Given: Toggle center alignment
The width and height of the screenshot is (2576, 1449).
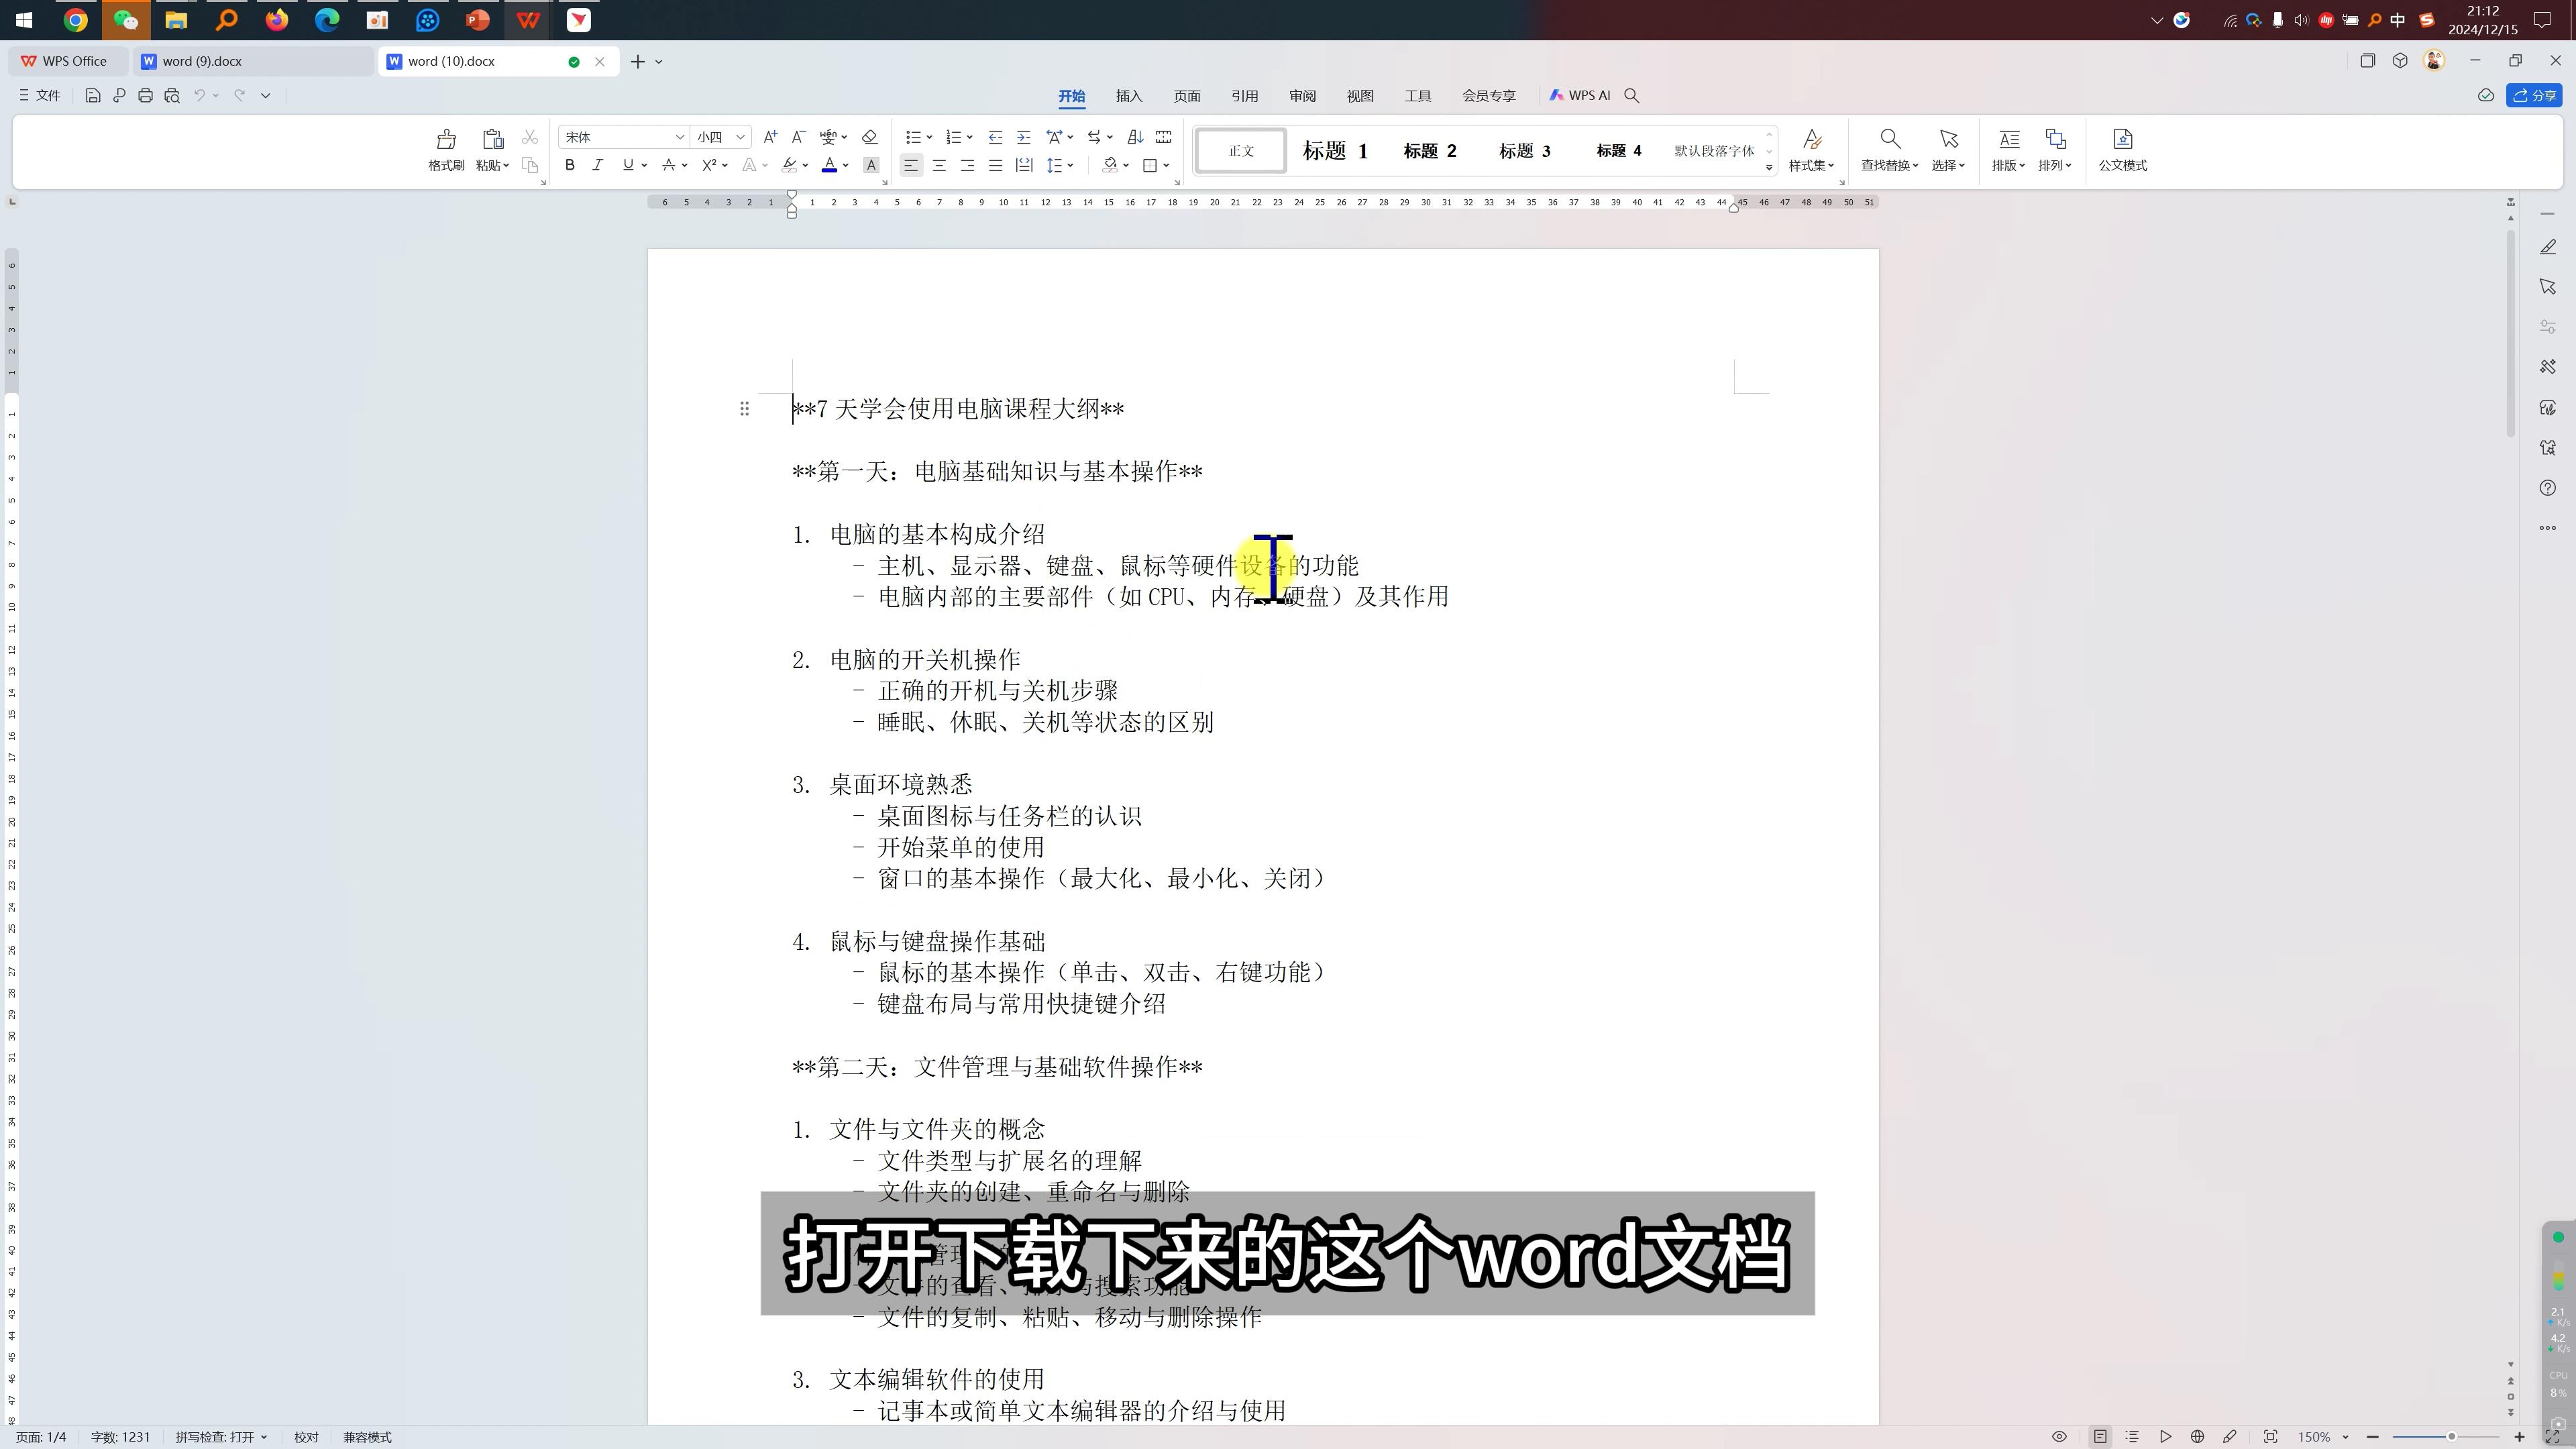Looking at the screenshot, I should 939,165.
